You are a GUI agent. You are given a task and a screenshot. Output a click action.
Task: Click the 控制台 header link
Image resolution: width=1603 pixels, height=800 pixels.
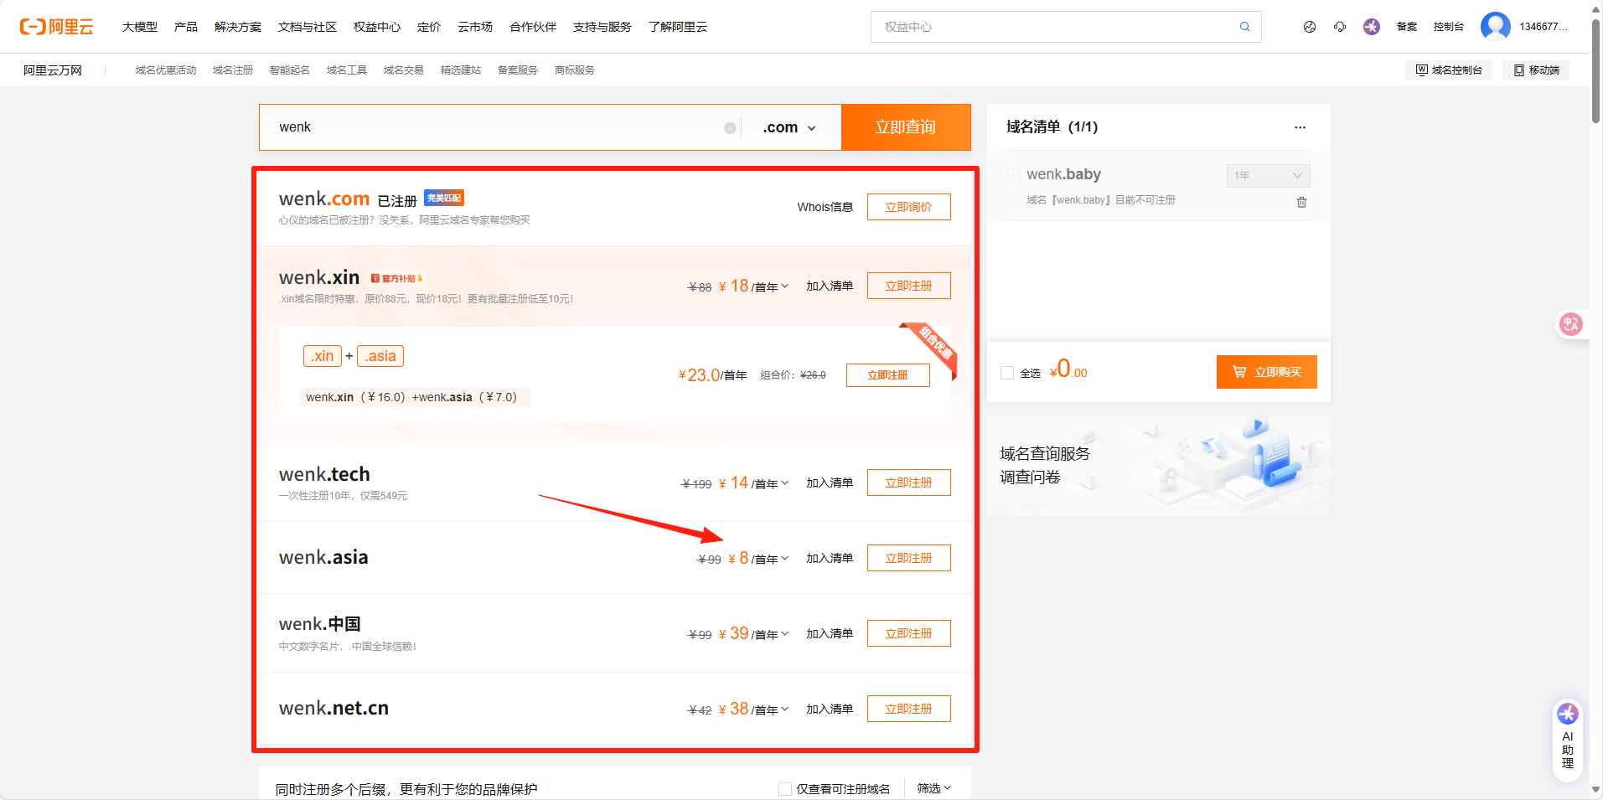1448,27
